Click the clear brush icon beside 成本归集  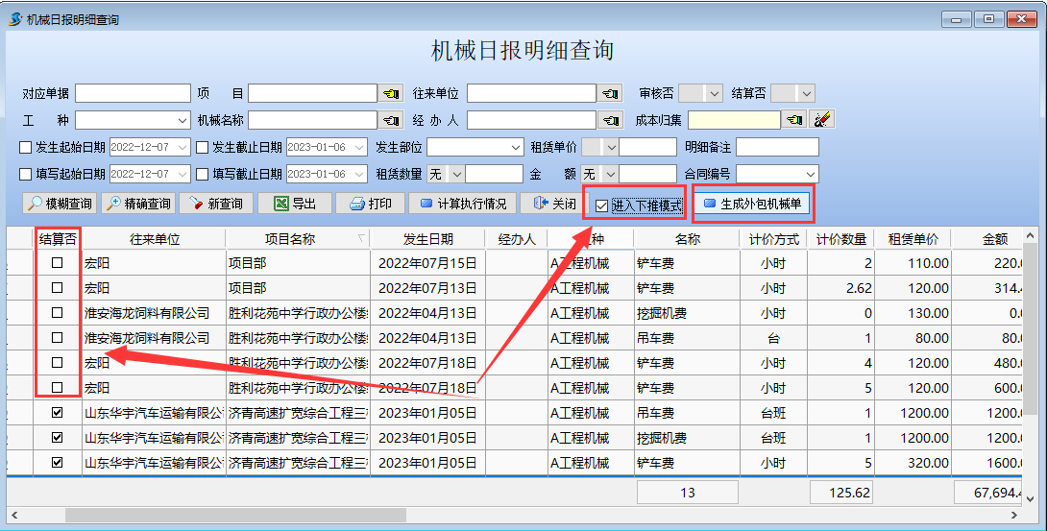[822, 120]
